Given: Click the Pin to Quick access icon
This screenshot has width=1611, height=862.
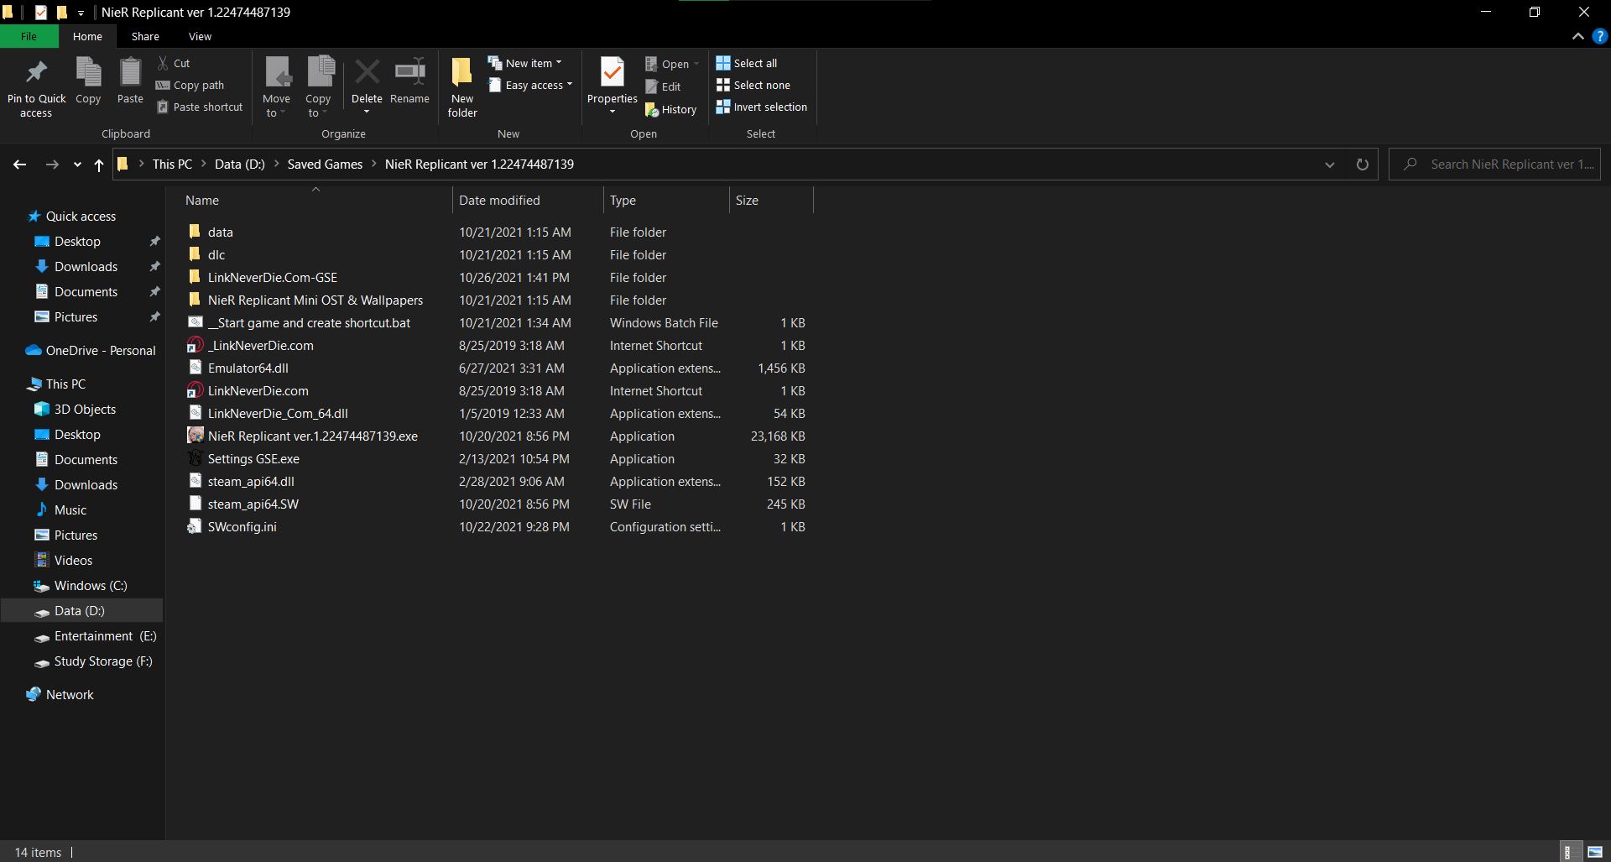Looking at the screenshot, I should pyautogui.click(x=36, y=74).
